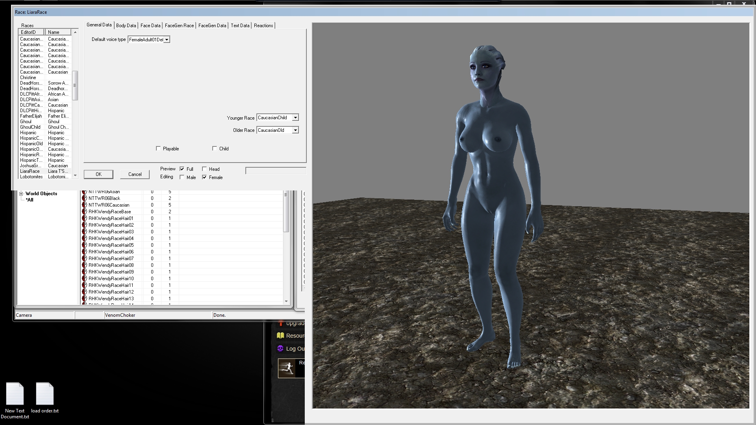Click the Races list scrollbar thumb
Image resolution: width=756 pixels, height=425 pixels.
75,85
